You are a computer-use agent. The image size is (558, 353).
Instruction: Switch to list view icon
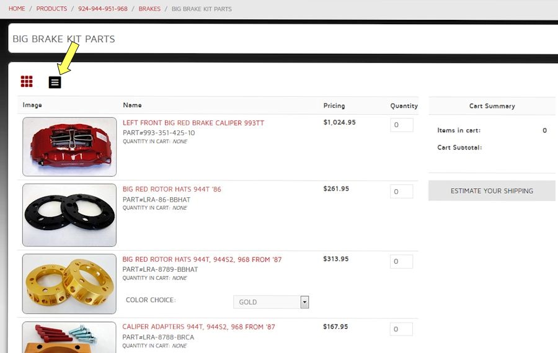click(55, 81)
